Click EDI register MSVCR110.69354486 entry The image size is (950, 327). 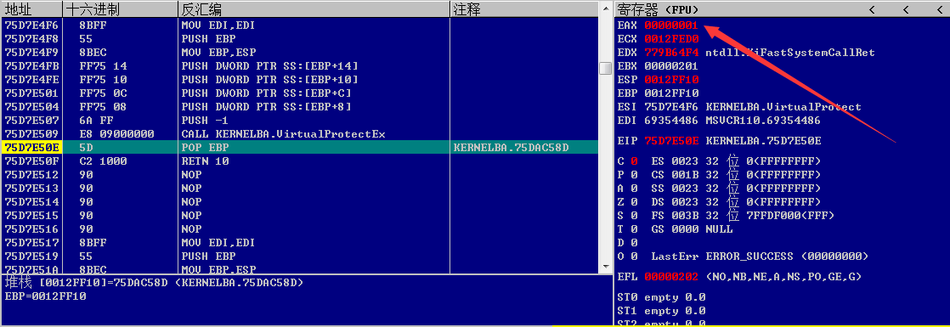tap(719, 120)
